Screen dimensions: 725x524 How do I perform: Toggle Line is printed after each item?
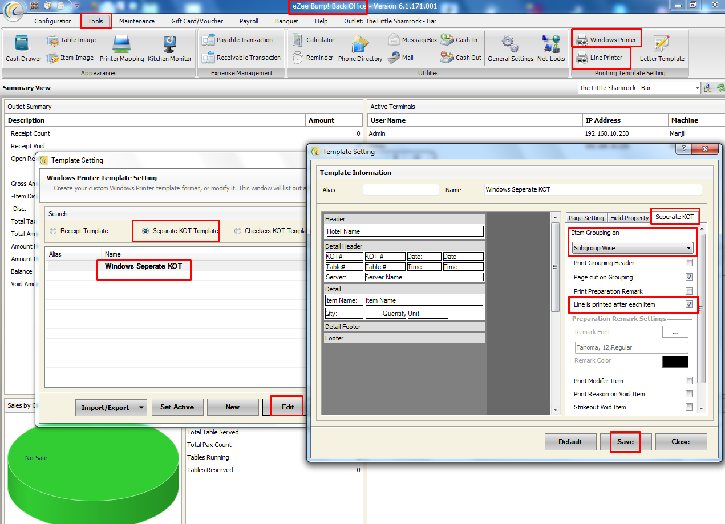[x=689, y=304]
